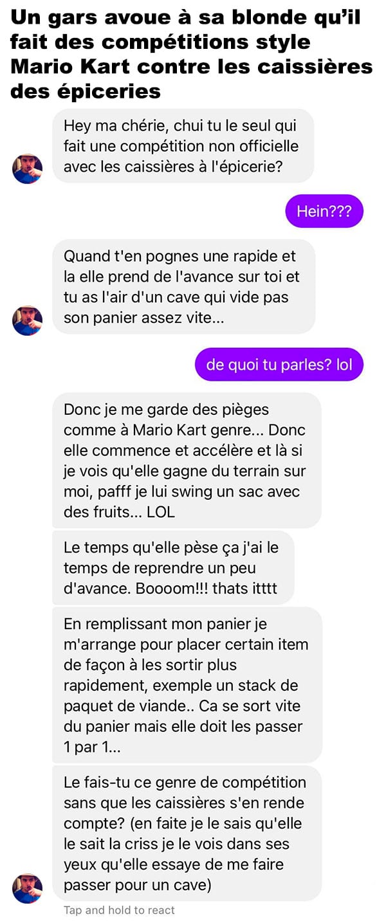Click 'des épiceries' at the end of the headline

point(86,91)
